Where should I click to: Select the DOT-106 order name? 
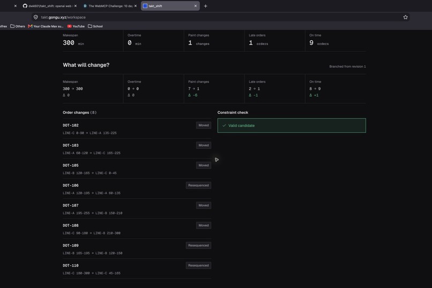tap(71, 186)
